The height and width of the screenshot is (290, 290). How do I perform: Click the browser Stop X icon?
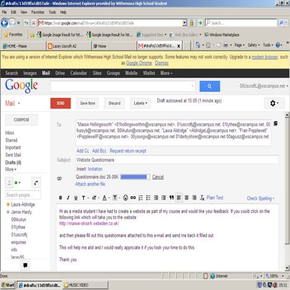(x=34, y=23)
